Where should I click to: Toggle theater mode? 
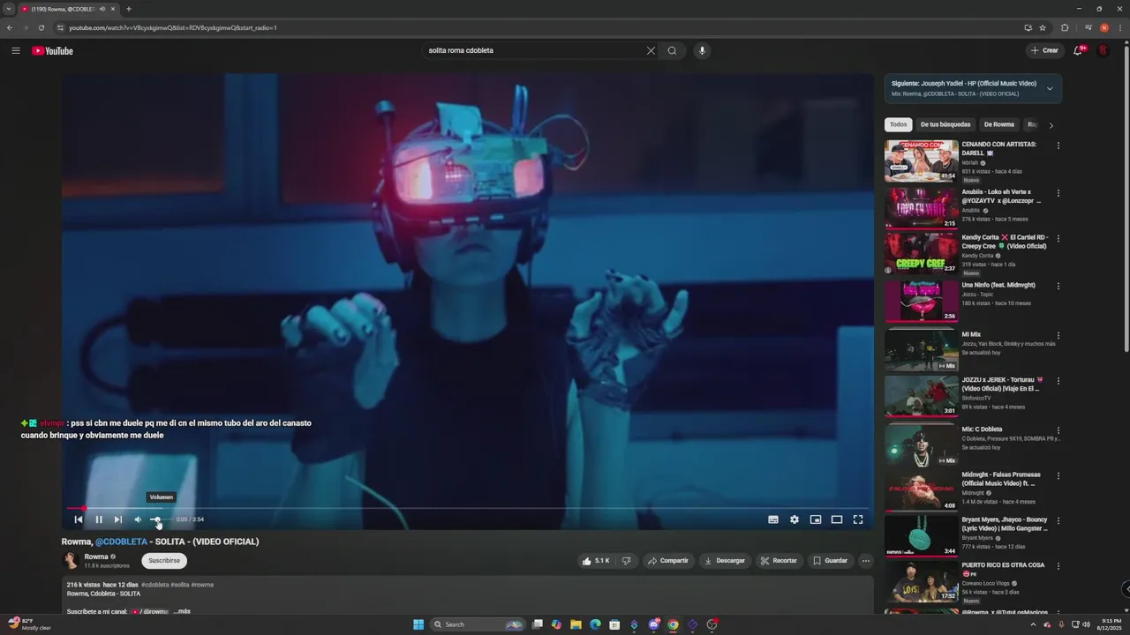[837, 519]
